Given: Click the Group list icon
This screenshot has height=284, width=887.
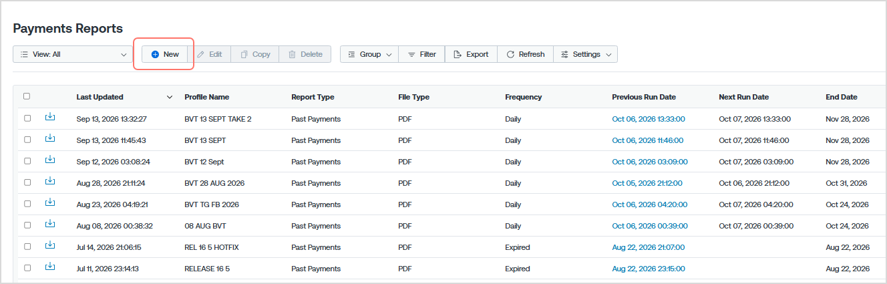Looking at the screenshot, I should (x=351, y=54).
